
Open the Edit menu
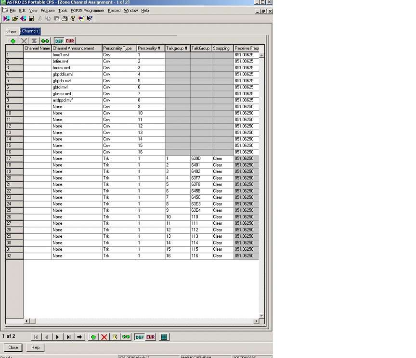[x=22, y=11]
